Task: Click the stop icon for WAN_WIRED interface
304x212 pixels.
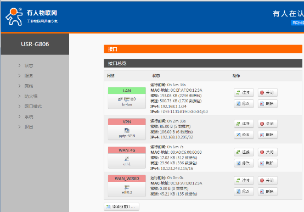Action: 262,180
